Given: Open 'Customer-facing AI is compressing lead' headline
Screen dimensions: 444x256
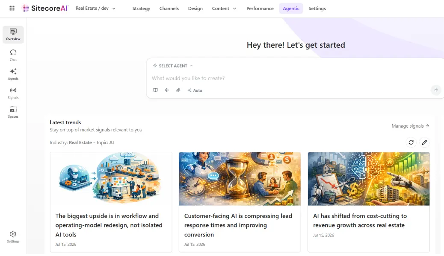Looking at the screenshot, I should click(x=238, y=225).
